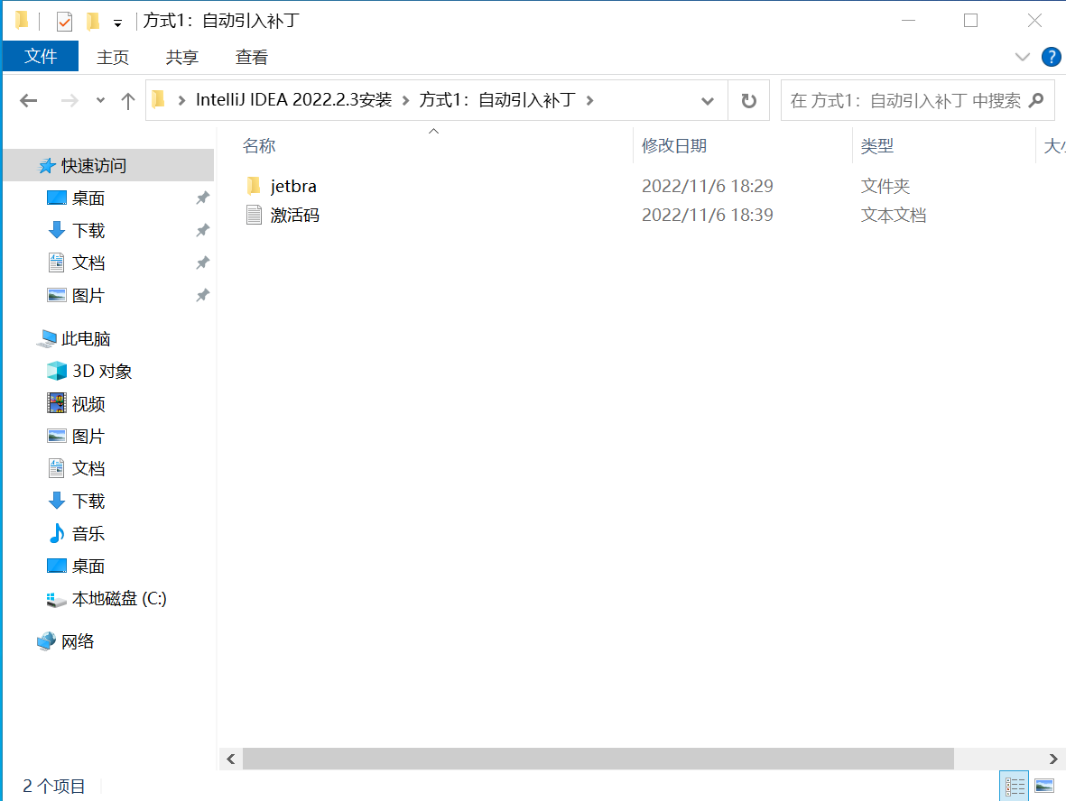1066x801 pixels.
Task: Switch to large thumbnails view icon
Action: pyautogui.click(x=1044, y=786)
